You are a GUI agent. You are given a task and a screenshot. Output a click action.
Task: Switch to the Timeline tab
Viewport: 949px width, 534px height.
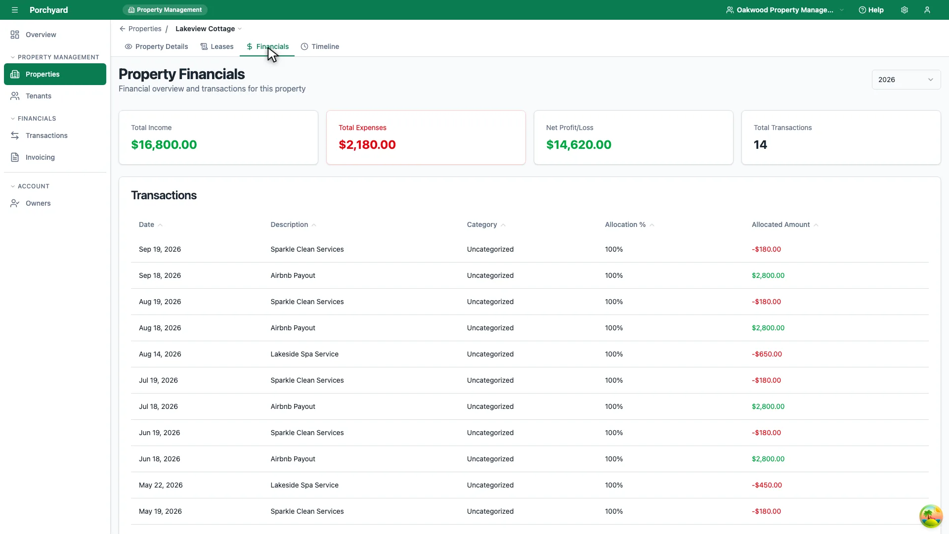(x=320, y=46)
